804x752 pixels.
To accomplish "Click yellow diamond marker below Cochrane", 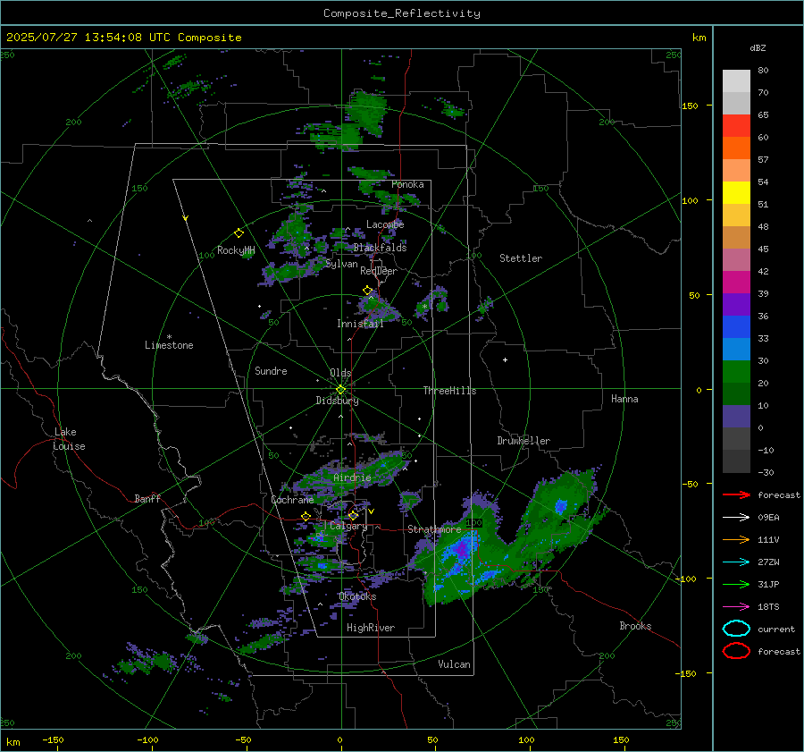I will (306, 516).
